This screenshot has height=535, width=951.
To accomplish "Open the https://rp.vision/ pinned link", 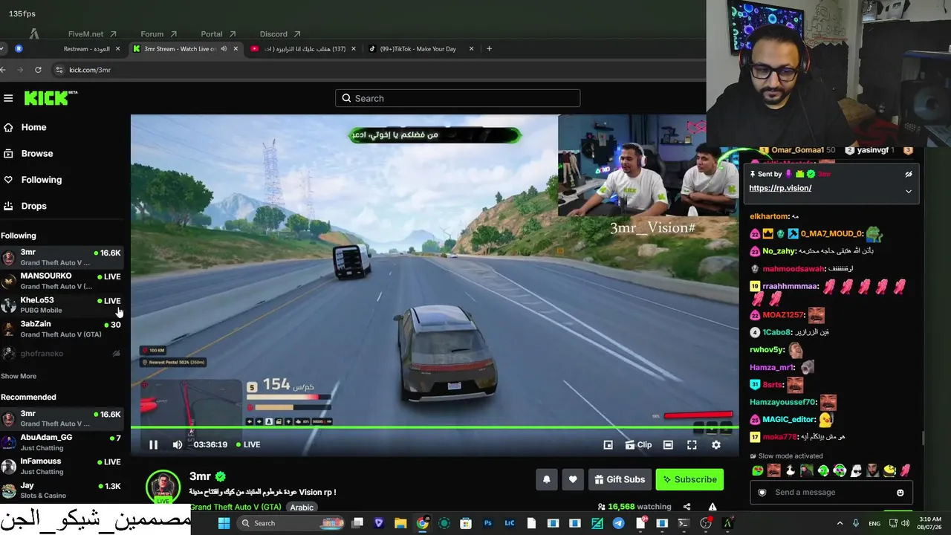I will [x=780, y=188].
